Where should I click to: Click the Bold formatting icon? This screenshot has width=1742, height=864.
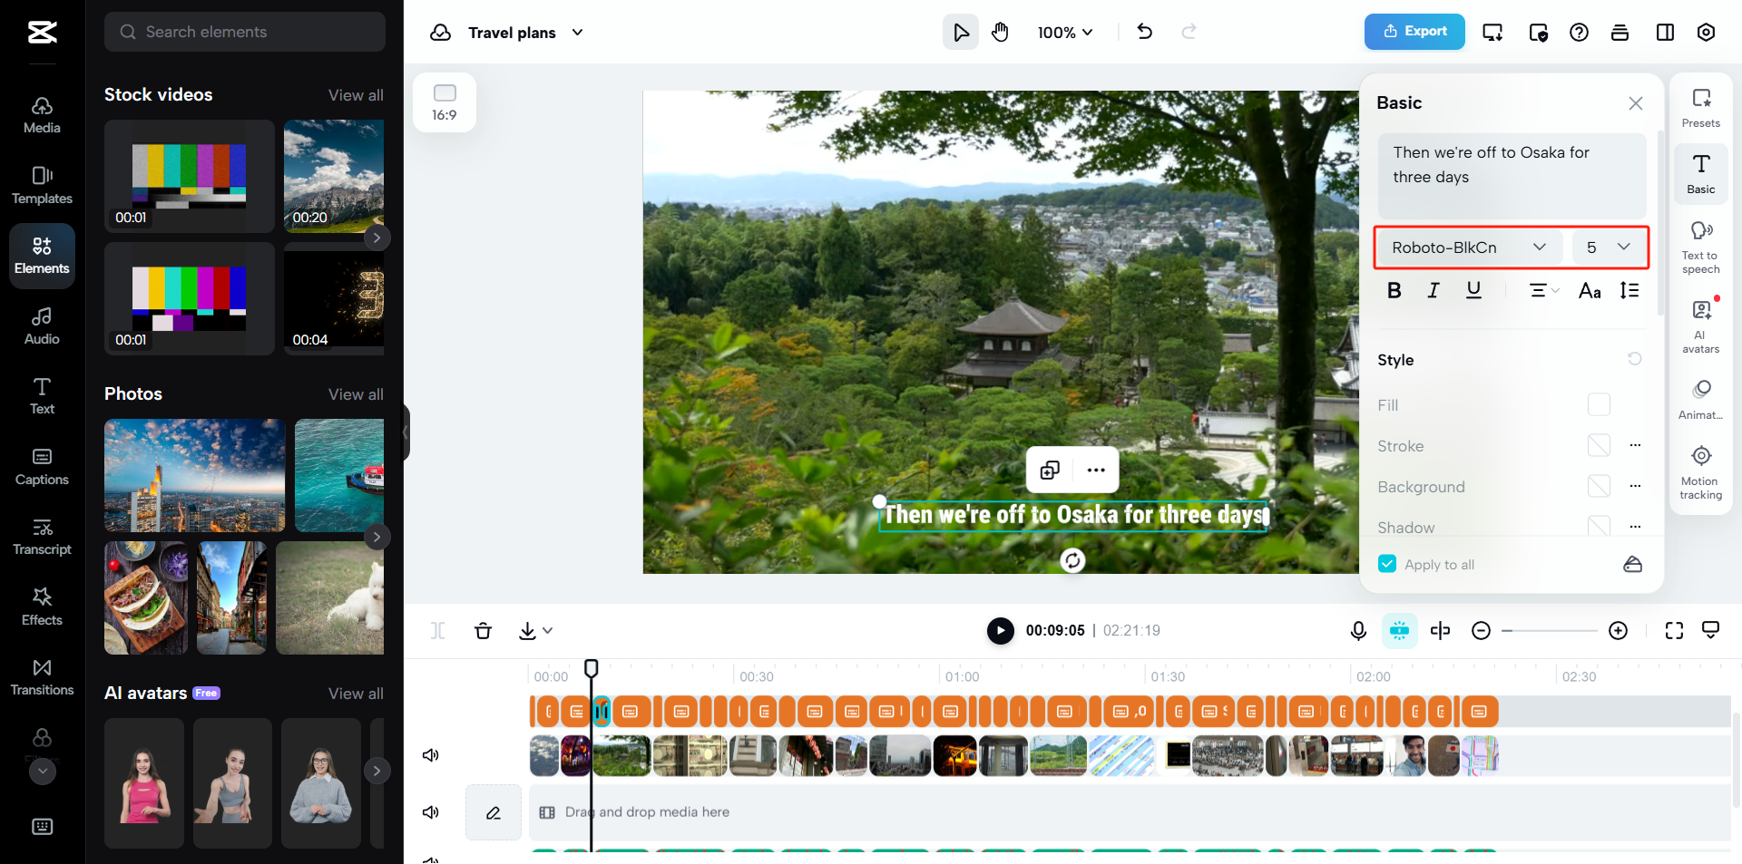[1395, 290]
